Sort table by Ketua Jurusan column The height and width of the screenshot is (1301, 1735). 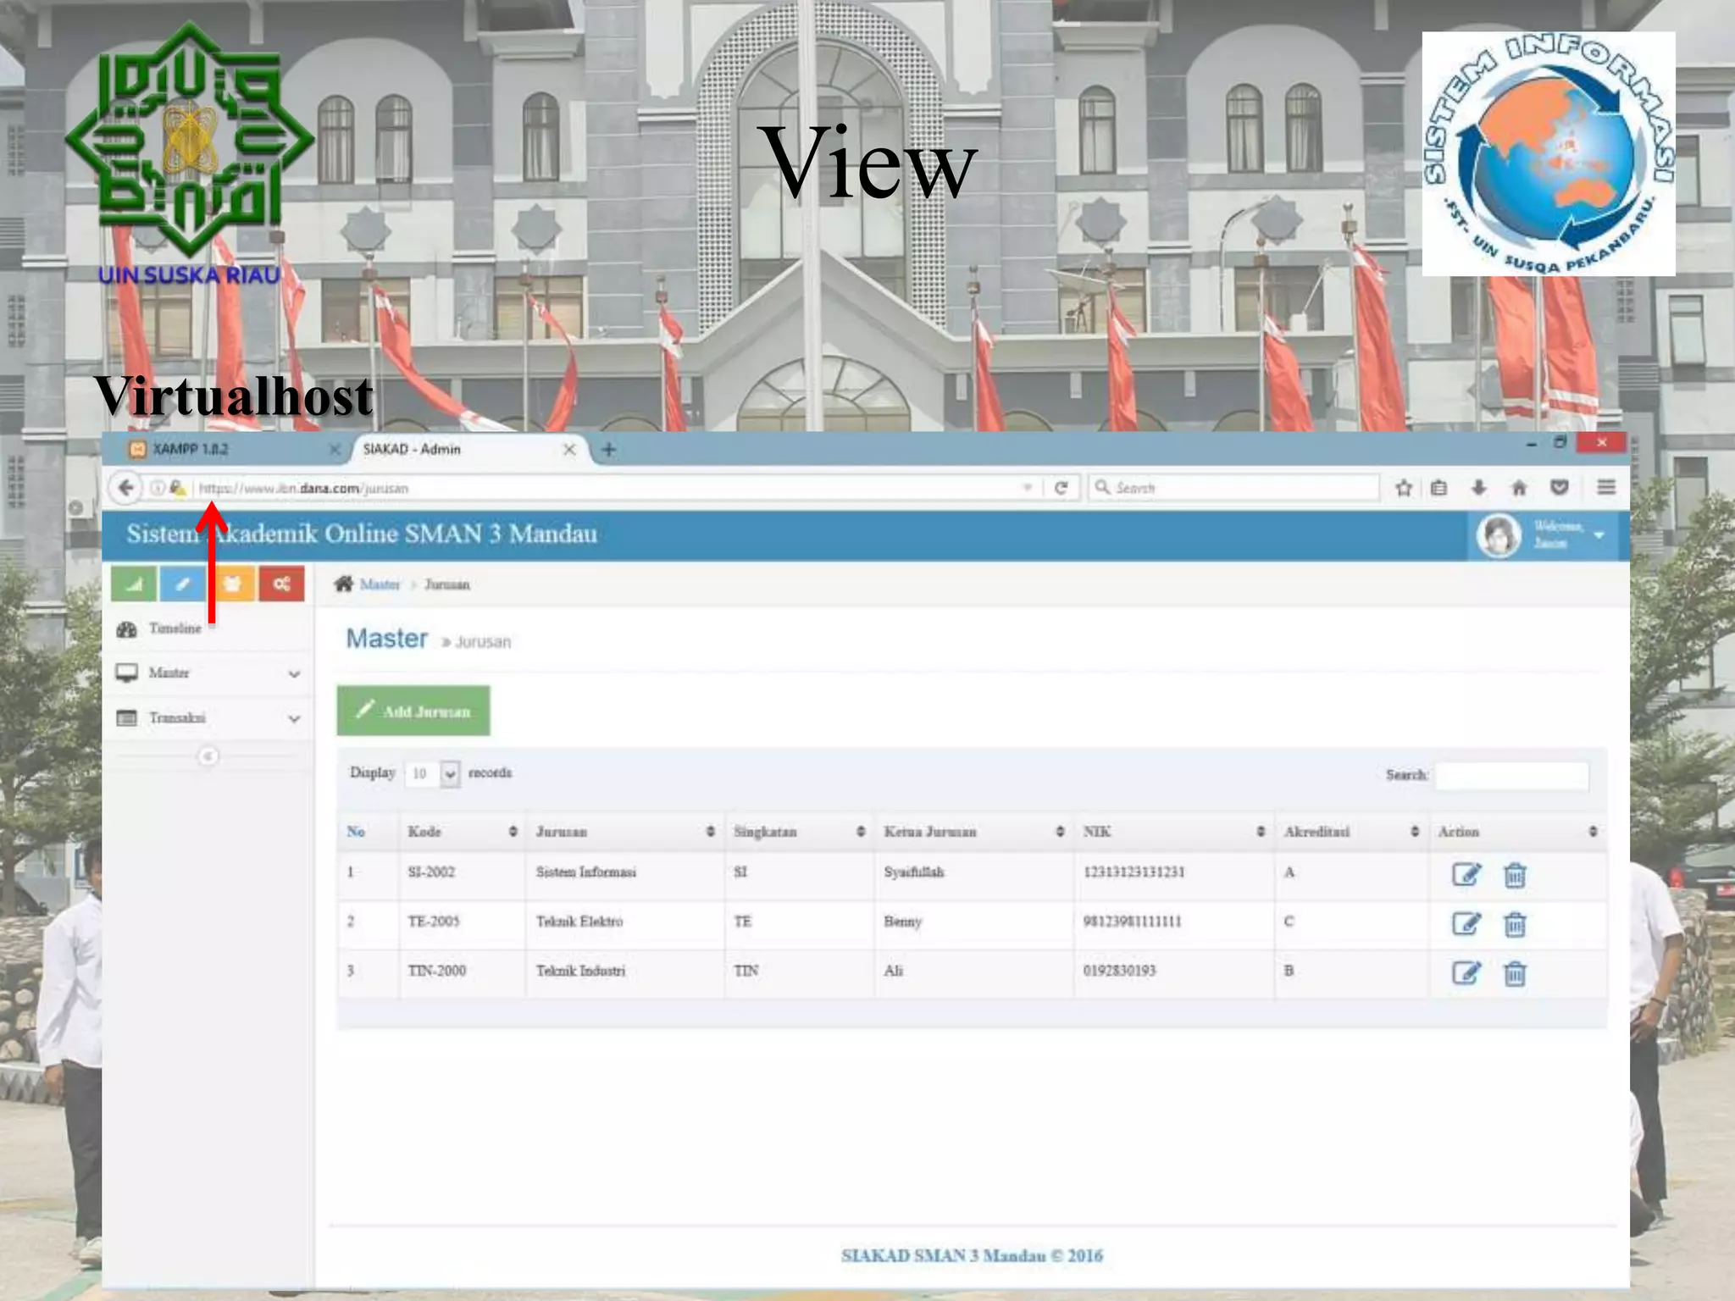973,832
